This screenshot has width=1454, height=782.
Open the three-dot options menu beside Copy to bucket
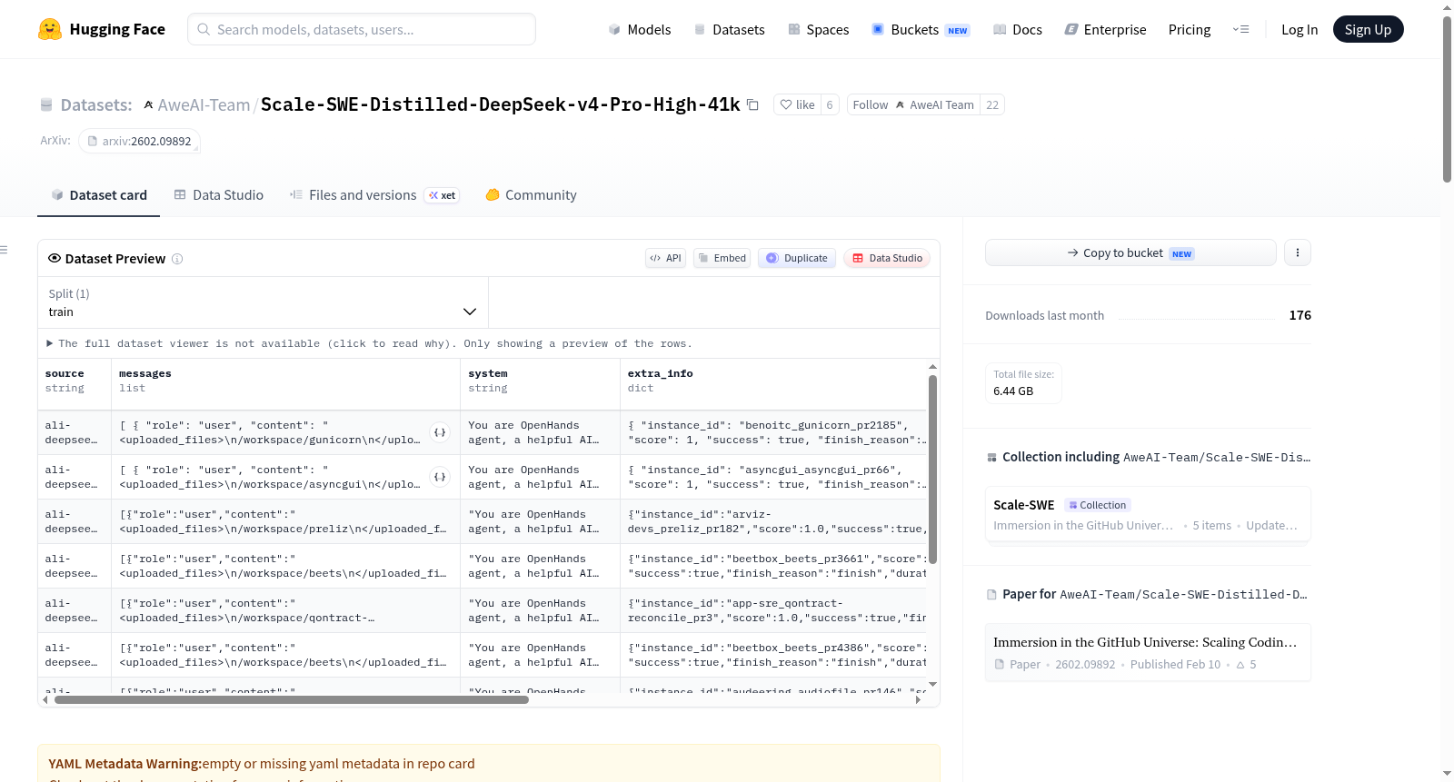[1298, 252]
